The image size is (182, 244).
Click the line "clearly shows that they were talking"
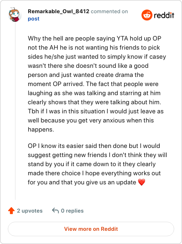click(x=95, y=102)
